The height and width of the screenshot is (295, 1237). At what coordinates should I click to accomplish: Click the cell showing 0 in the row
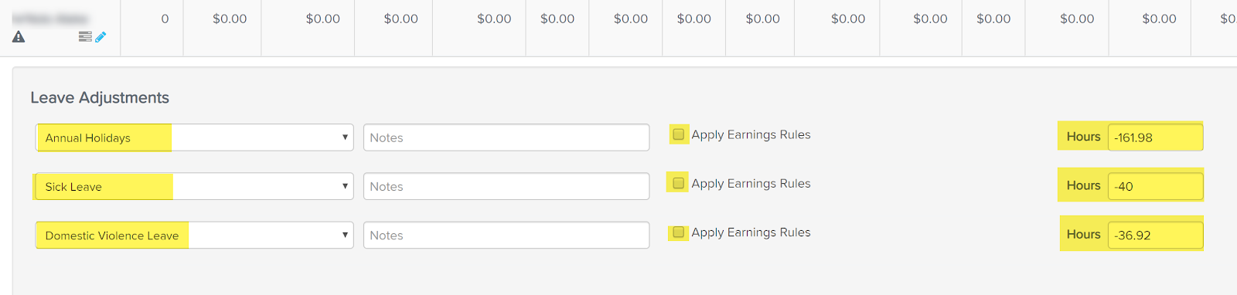click(165, 19)
